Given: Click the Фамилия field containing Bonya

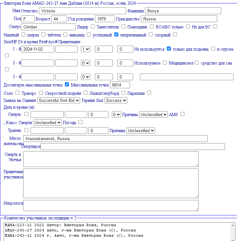Looking at the screenshot, I should (x=183, y=11).
